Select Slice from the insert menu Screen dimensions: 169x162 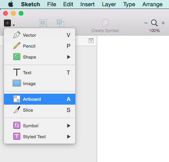(x=39, y=110)
